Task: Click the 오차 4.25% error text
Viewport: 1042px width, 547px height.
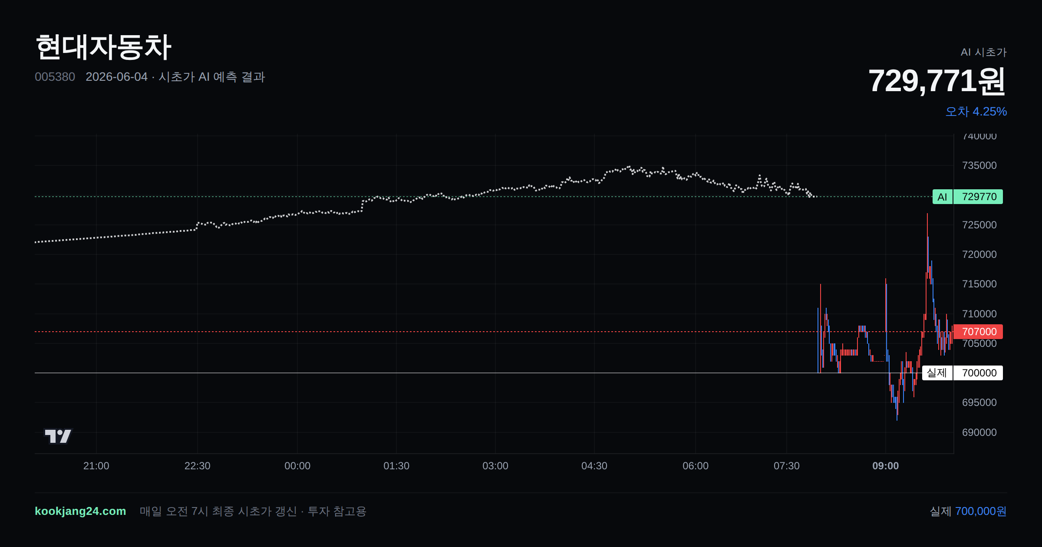Action: (x=976, y=112)
